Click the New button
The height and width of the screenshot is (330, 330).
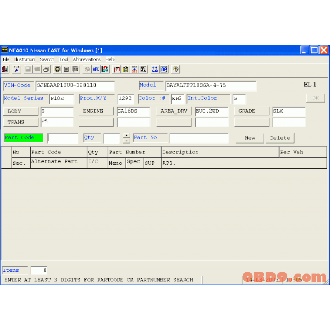coord(250,138)
